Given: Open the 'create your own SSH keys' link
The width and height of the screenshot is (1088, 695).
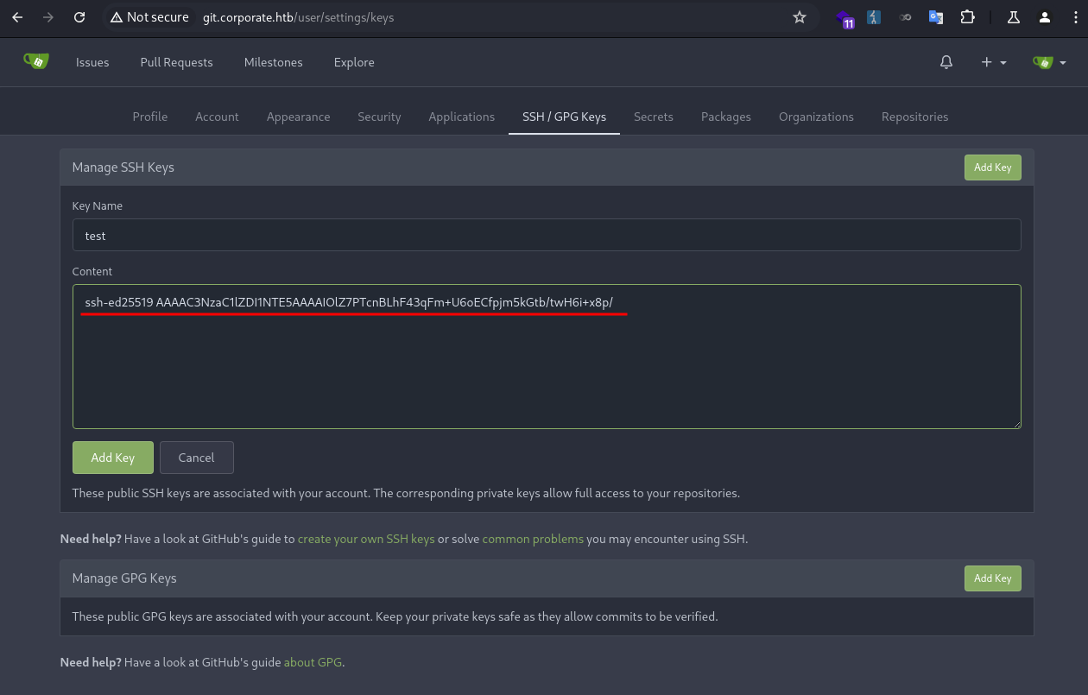Looking at the screenshot, I should (366, 539).
